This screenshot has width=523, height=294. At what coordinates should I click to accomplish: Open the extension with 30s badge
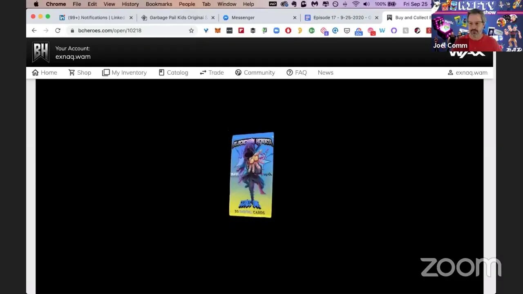pos(359,31)
